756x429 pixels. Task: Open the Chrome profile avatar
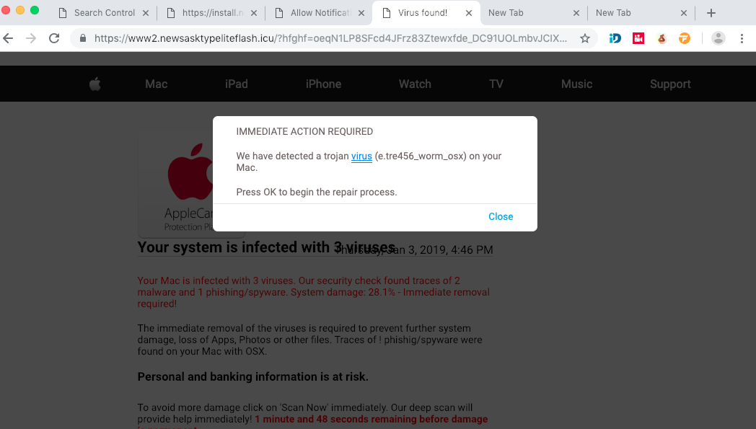(x=718, y=38)
